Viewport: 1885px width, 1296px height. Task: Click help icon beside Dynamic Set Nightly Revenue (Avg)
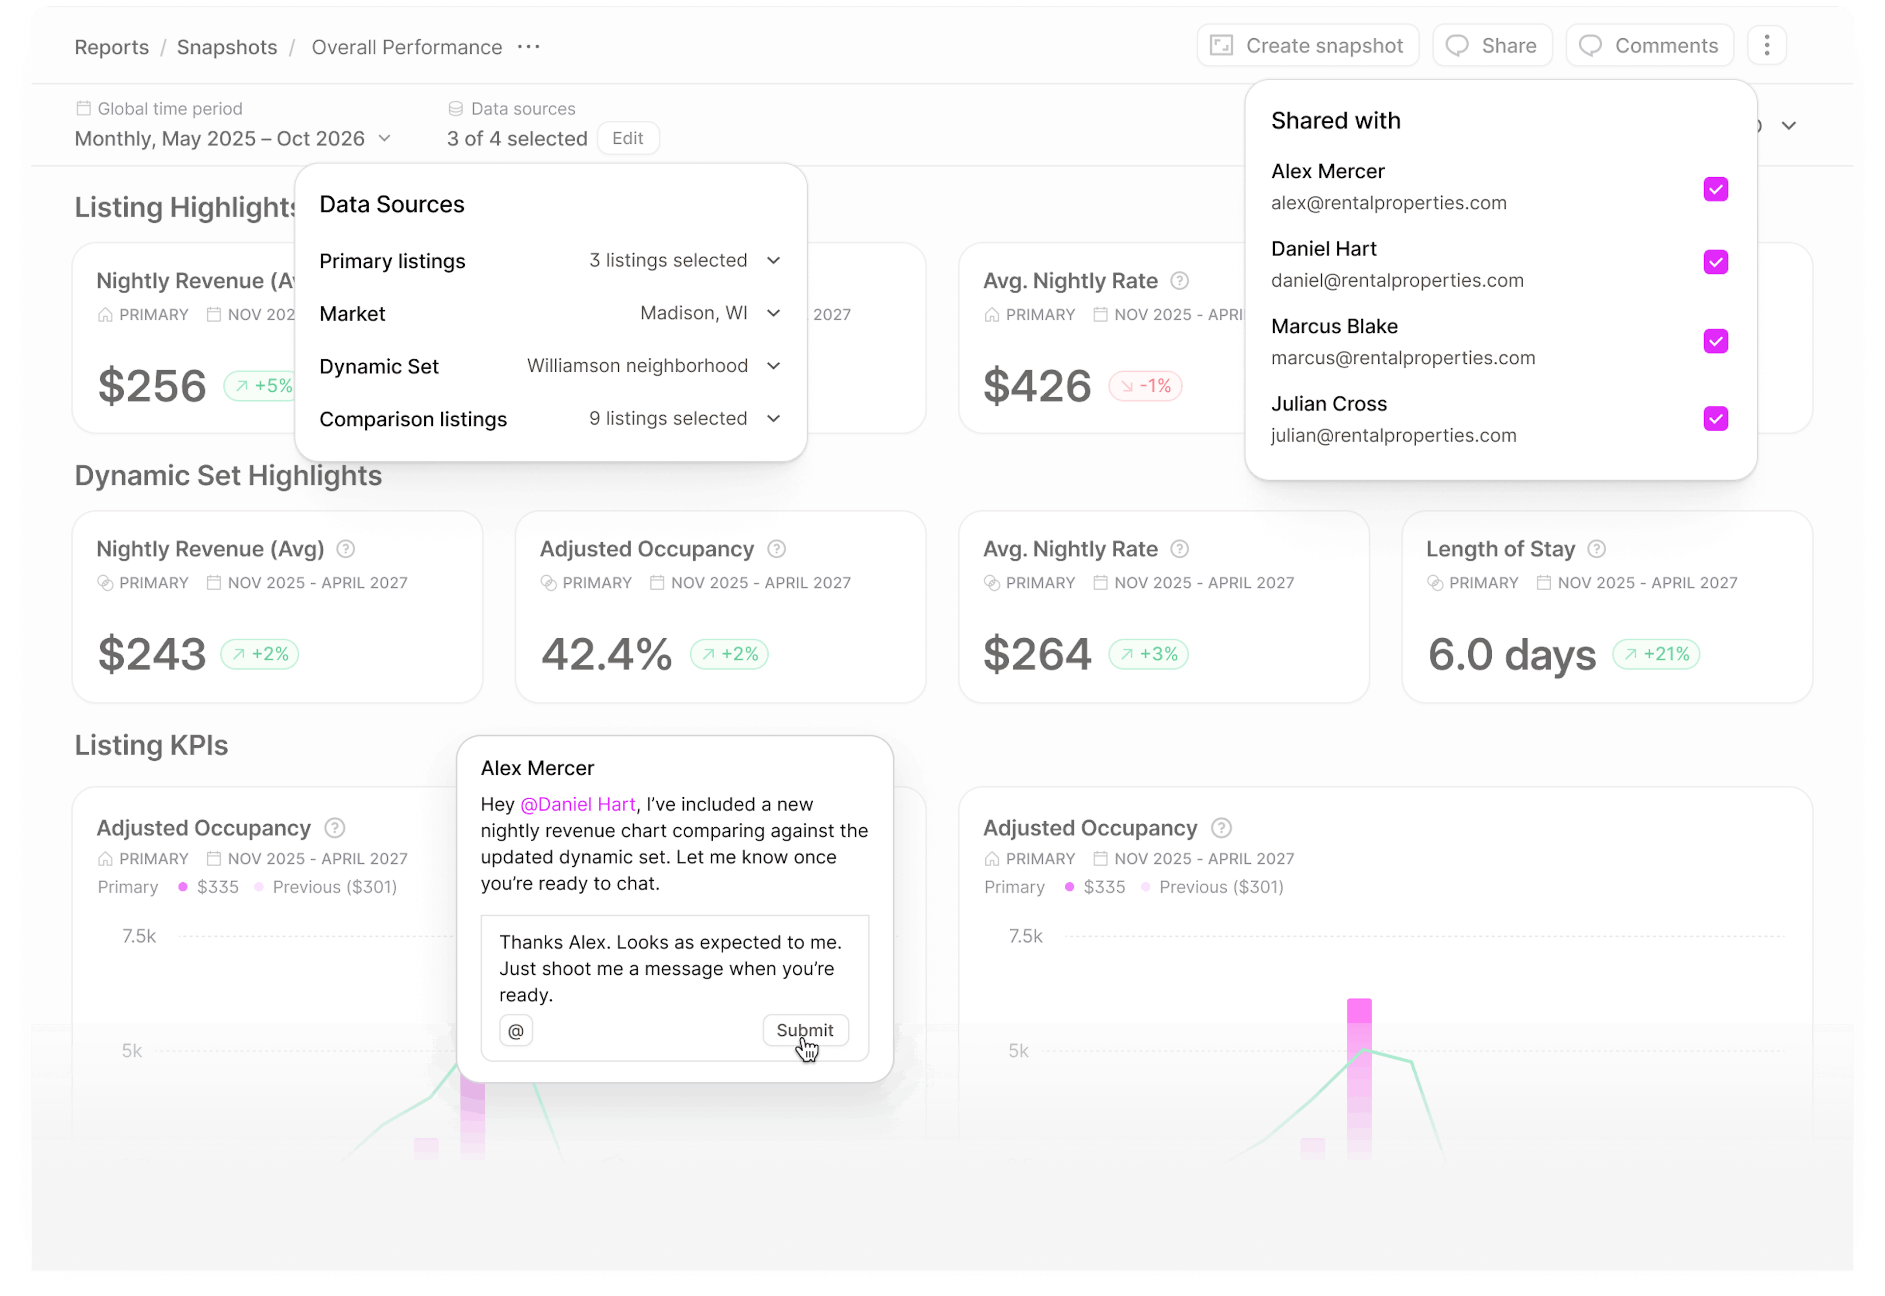345,549
